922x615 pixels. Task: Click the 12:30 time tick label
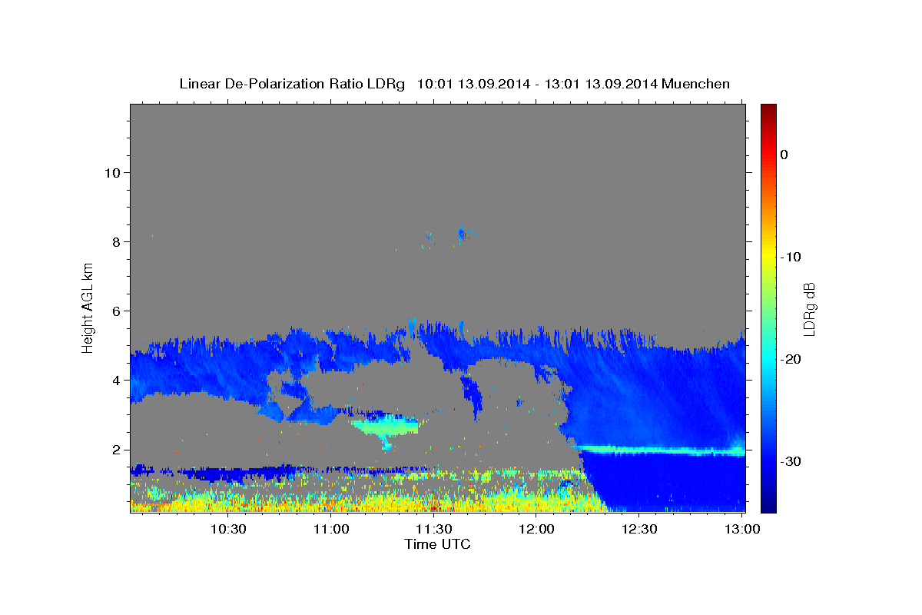pos(638,529)
